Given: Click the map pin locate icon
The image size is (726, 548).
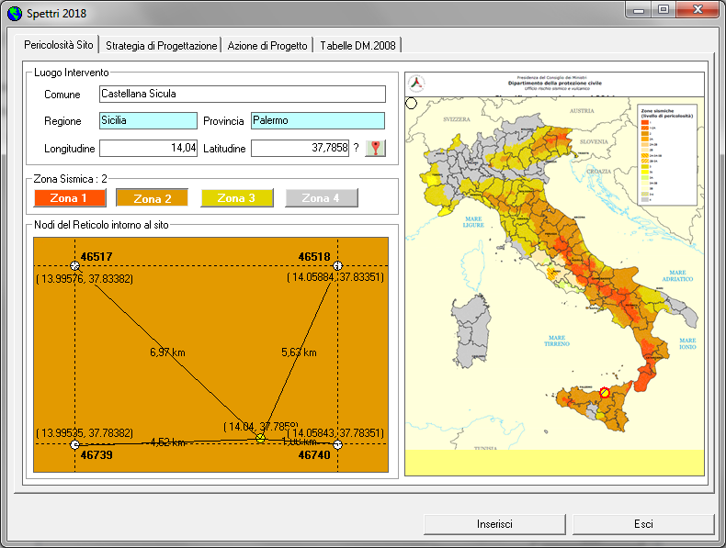Looking at the screenshot, I should (x=375, y=149).
